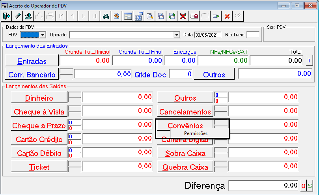Click the card with red badge icon
The height and width of the screenshot is (195, 319).
[194, 16]
